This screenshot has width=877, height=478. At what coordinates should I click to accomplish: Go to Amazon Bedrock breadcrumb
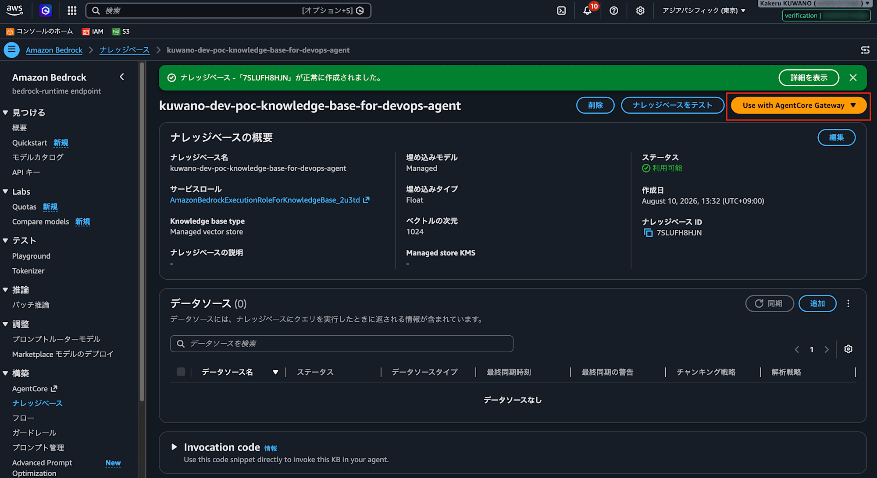[x=54, y=50]
